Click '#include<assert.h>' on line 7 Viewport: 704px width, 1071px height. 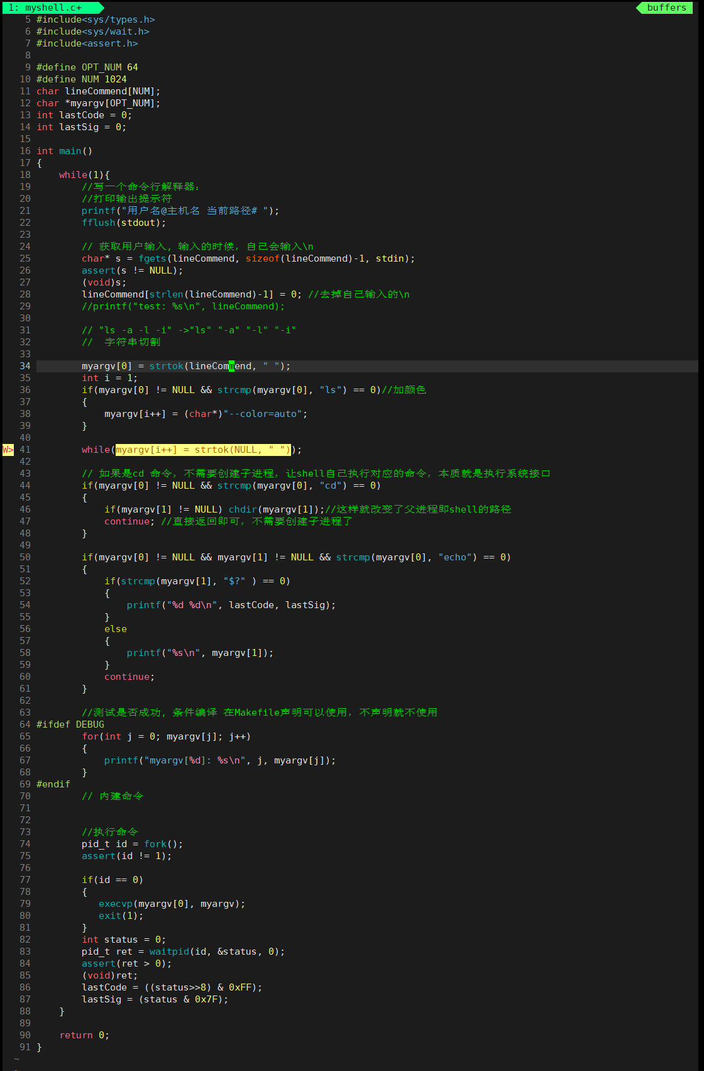click(87, 43)
